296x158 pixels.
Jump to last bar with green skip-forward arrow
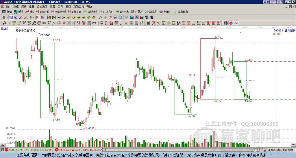tap(54, 18)
